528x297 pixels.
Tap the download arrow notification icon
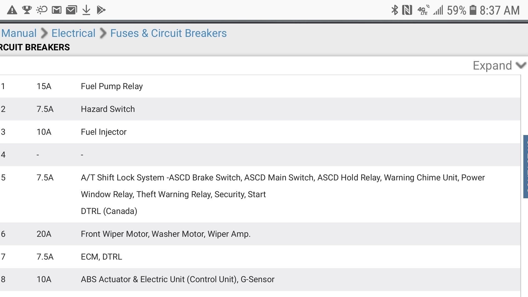(x=86, y=10)
